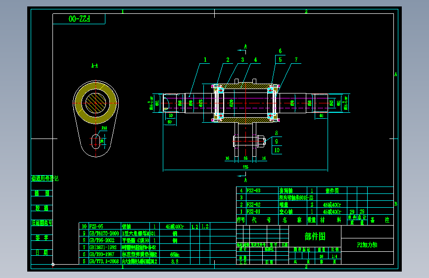
Task: Click part callout number 7 leader label
Action: 296,60
